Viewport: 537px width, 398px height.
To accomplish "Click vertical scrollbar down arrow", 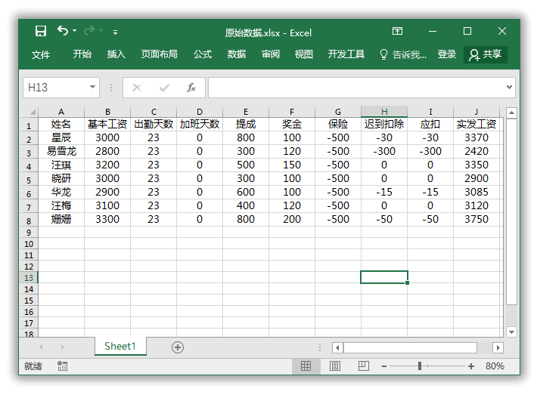I will [511, 332].
